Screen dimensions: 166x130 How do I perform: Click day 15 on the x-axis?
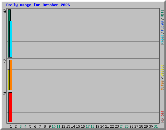pyautogui.click(x=78, y=126)
